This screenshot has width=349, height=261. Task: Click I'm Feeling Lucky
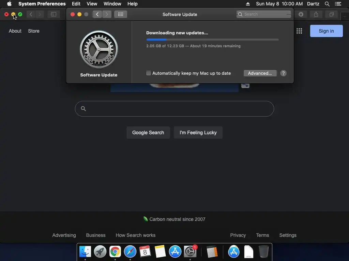(198, 133)
